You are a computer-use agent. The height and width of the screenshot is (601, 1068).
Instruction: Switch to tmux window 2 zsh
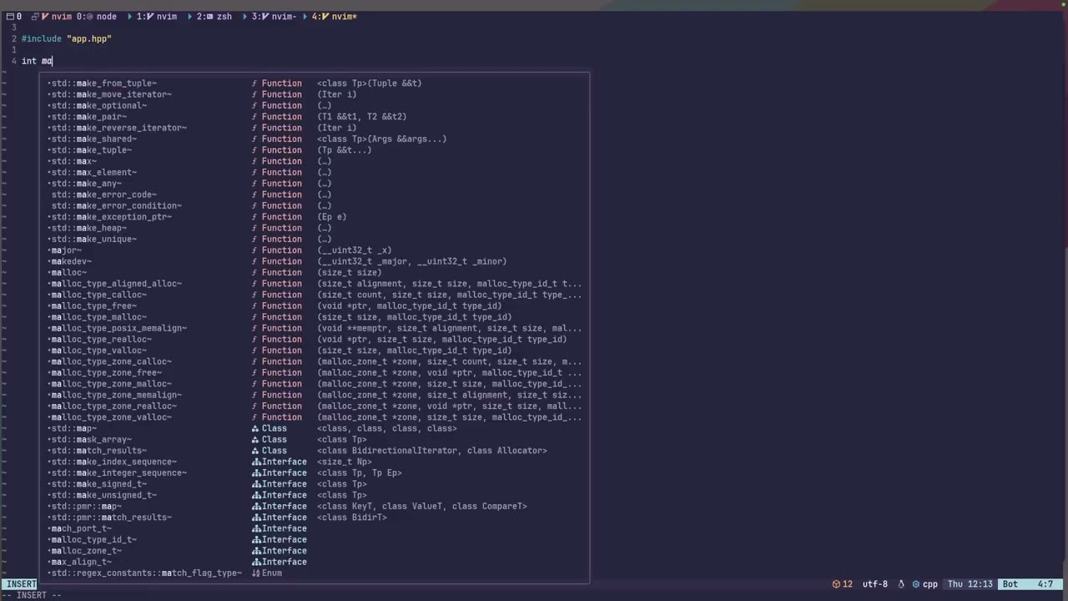click(x=214, y=17)
